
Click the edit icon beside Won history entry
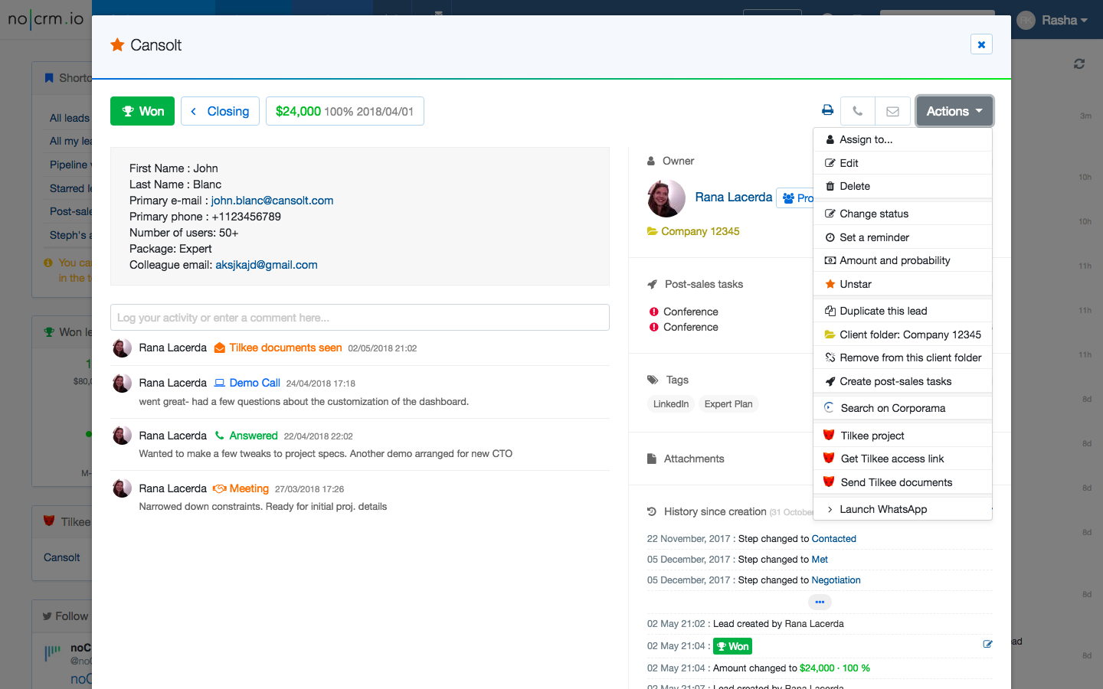point(987,644)
